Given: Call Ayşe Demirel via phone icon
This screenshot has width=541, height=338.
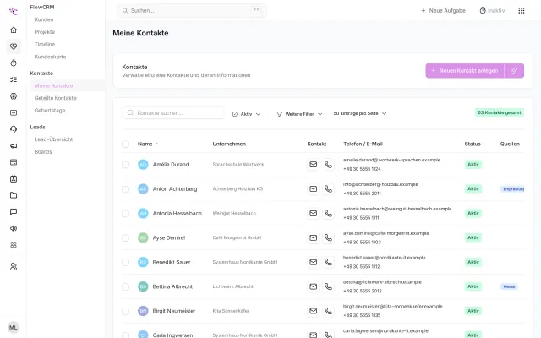Looking at the screenshot, I should tap(329, 238).
